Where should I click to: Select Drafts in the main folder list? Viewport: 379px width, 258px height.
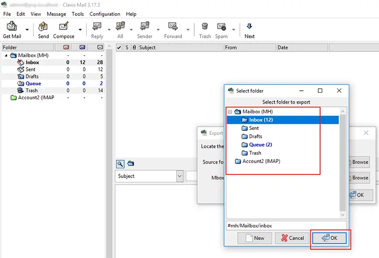(x=32, y=77)
